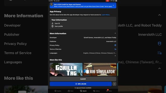Tap the back arrow in the banner
Screen dimensions: 166x93
pos(51,4)
